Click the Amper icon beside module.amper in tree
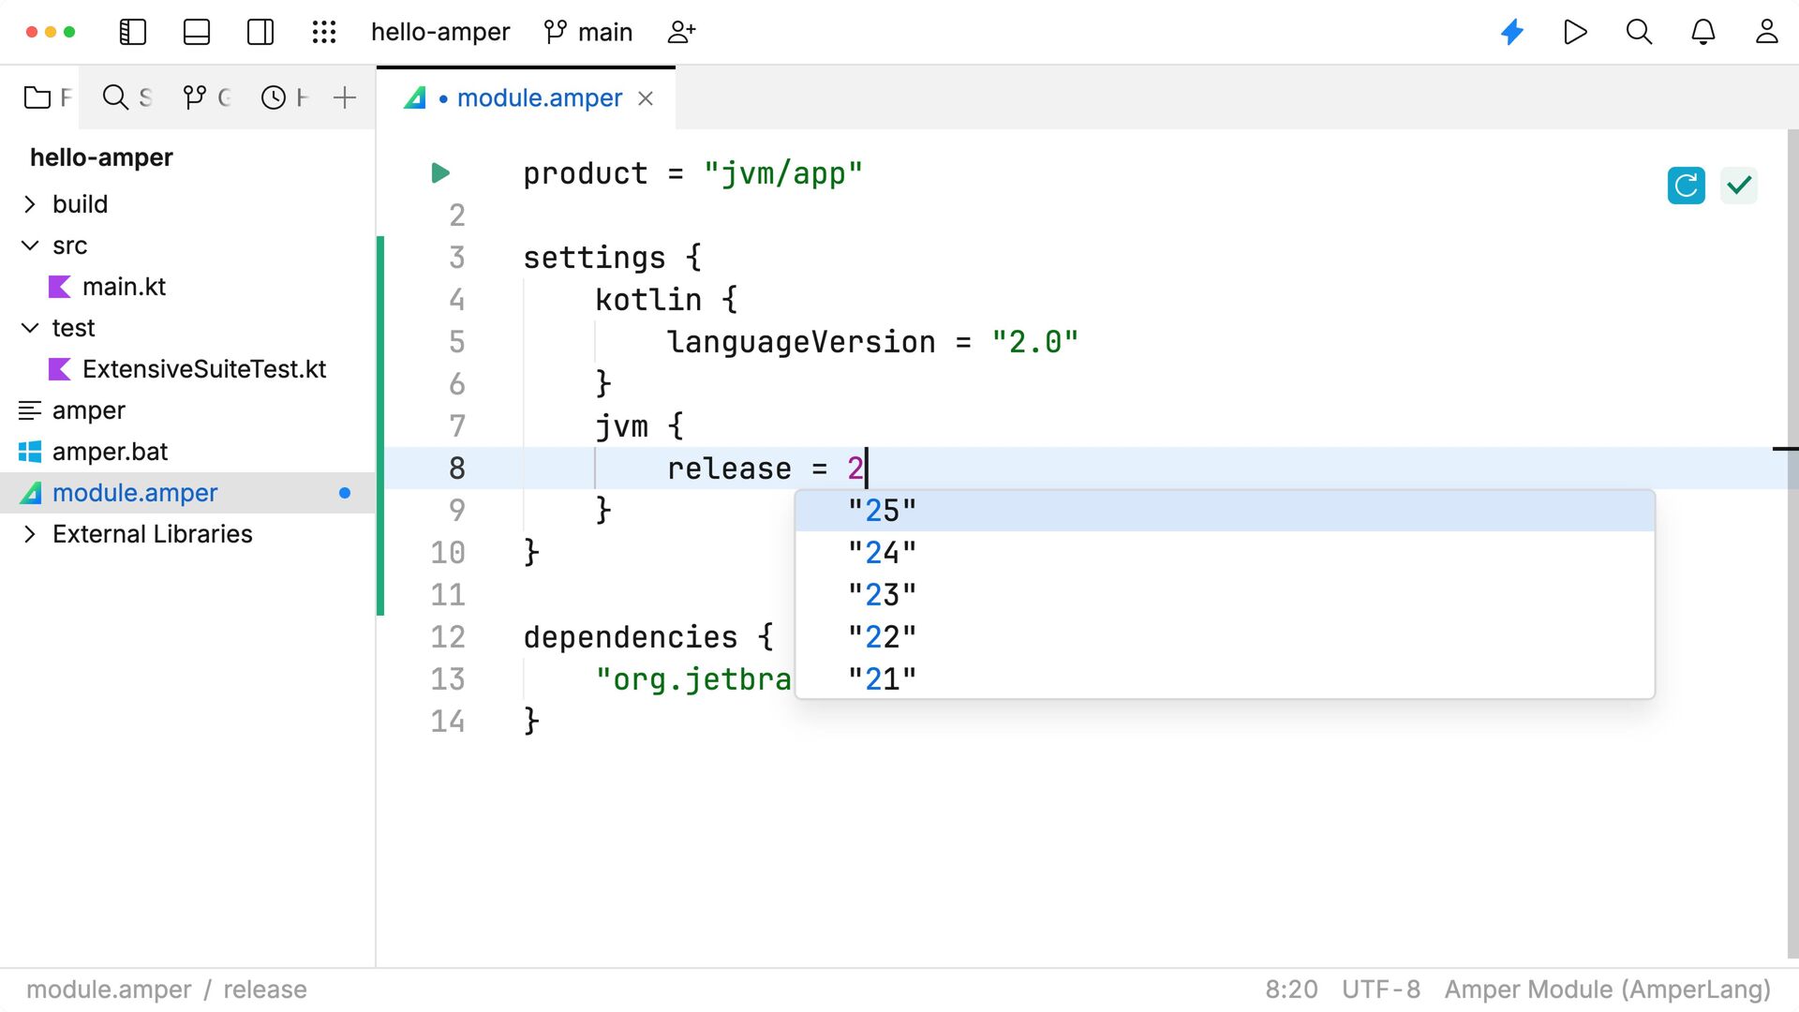Viewport: 1799px width, 1012px height. [30, 493]
